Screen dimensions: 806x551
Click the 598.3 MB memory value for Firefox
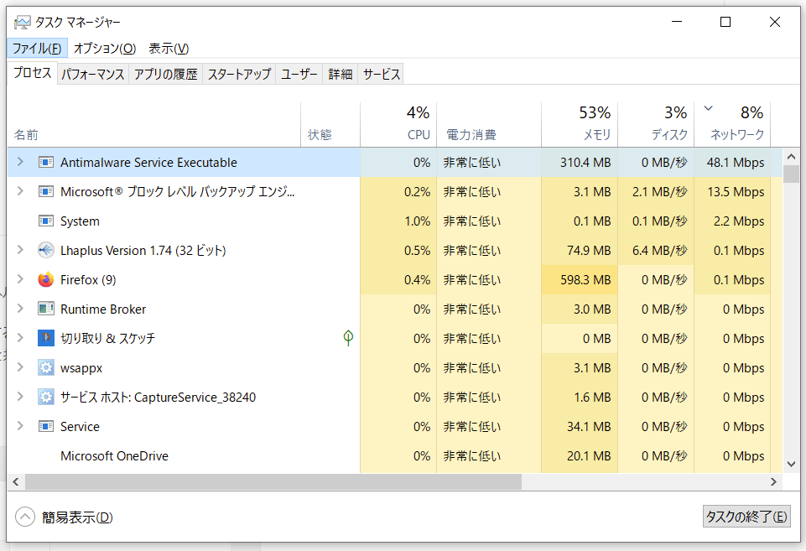pyautogui.click(x=585, y=279)
